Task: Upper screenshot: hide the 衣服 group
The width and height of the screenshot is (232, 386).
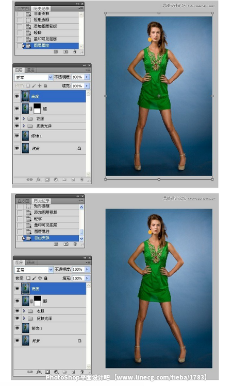Action: [x=17, y=118]
